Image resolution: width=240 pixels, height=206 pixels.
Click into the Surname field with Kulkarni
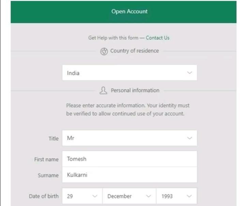coord(130,175)
